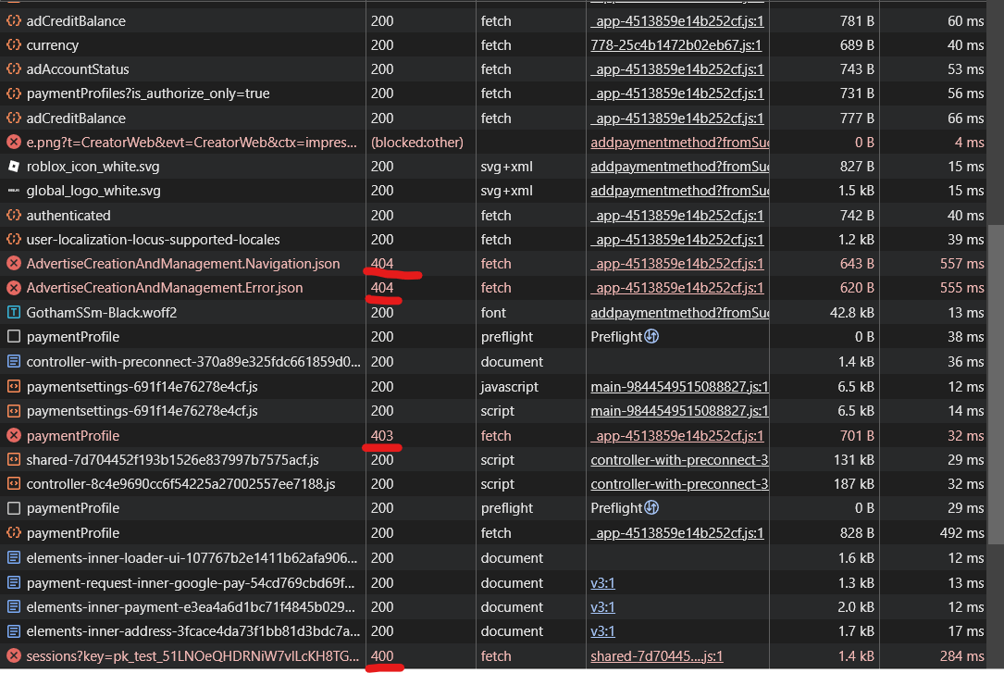The height and width of the screenshot is (673, 1004).
Task: Click the 403 status cell of paymentProfile
Action: click(x=421, y=436)
